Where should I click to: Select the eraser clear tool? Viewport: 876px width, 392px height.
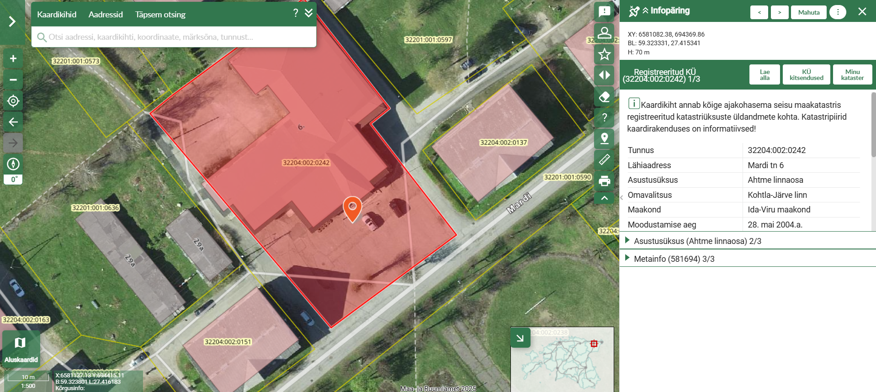(604, 97)
